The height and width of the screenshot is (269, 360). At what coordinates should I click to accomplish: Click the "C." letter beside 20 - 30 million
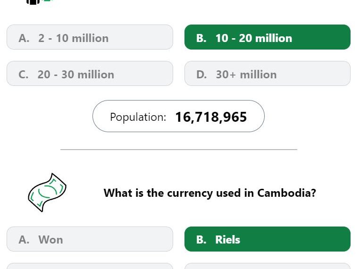24,75
